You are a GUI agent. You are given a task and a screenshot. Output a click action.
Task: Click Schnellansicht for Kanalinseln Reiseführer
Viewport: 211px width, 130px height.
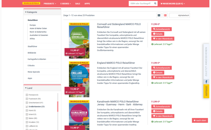(x=161, y=107)
